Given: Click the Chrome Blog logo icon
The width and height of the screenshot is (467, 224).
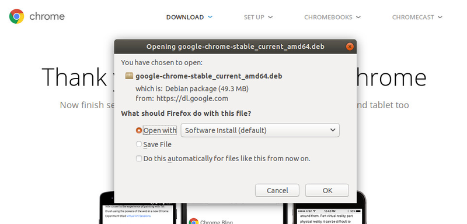Looking at the screenshot, I should [194, 221].
